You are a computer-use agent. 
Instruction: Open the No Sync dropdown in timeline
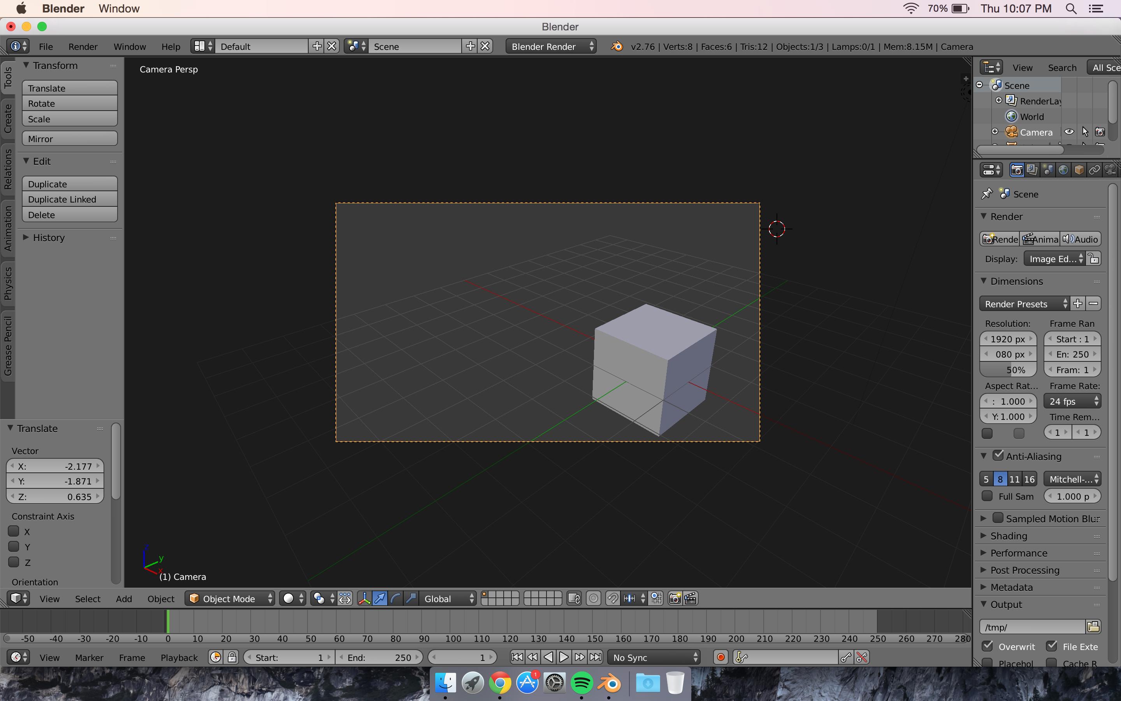[654, 657]
